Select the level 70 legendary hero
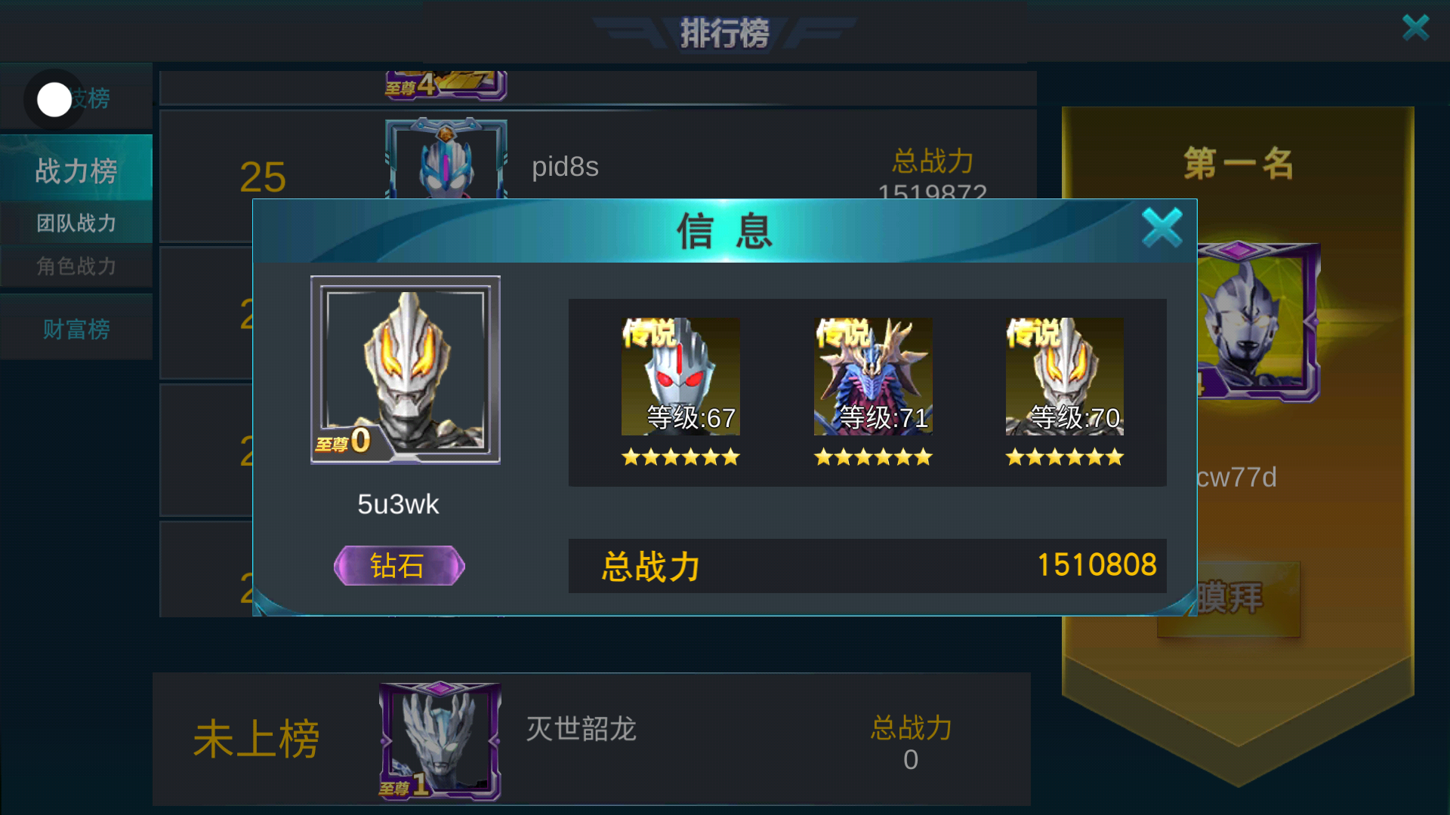Image resolution: width=1450 pixels, height=815 pixels. coord(1065,377)
